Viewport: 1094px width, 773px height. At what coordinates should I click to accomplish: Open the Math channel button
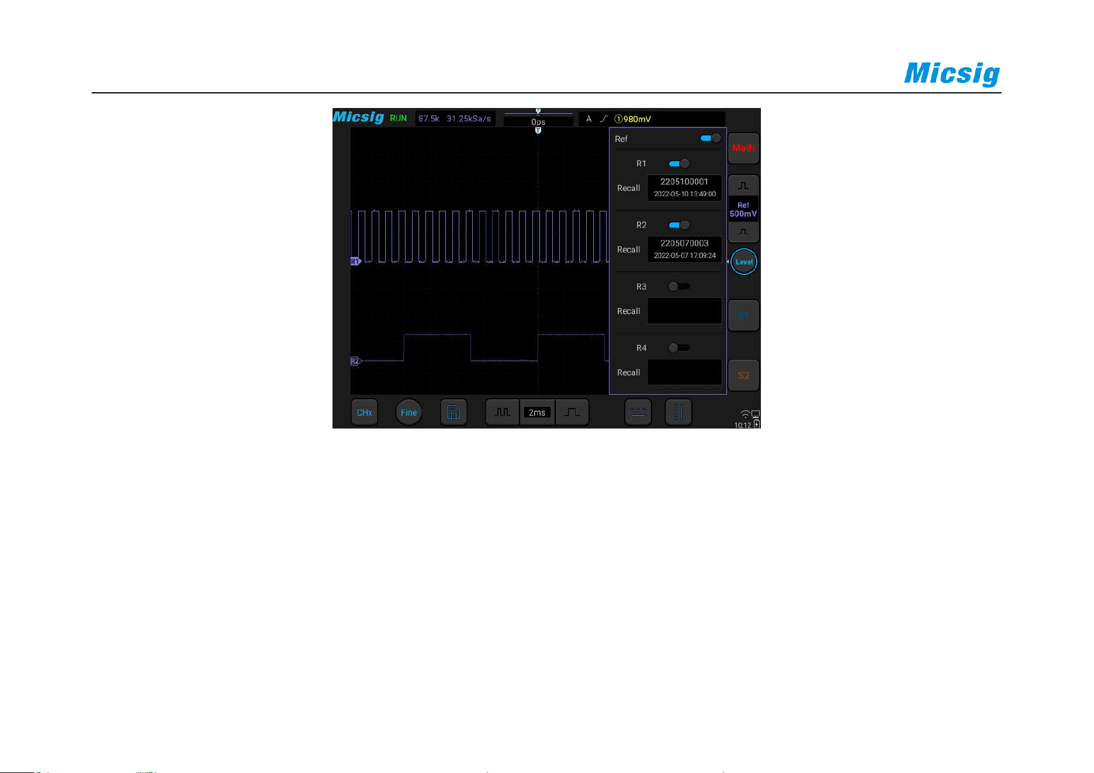[743, 148]
